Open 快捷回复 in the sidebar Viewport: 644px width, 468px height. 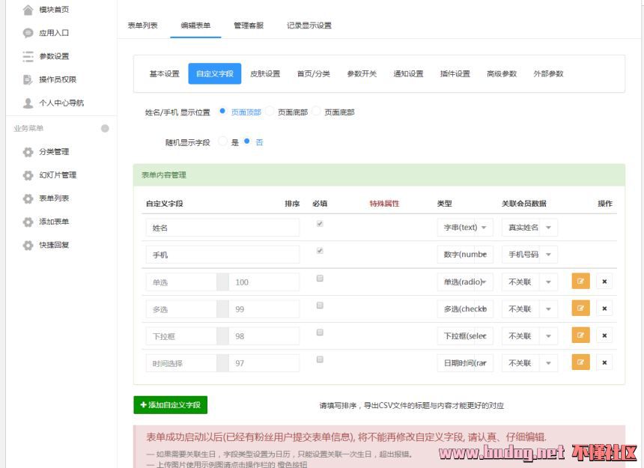pos(53,245)
